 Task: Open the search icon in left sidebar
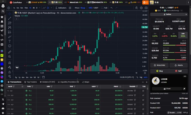coord(3,11)
